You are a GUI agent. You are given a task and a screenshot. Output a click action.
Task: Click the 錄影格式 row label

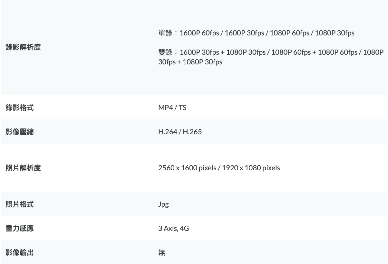tap(20, 108)
